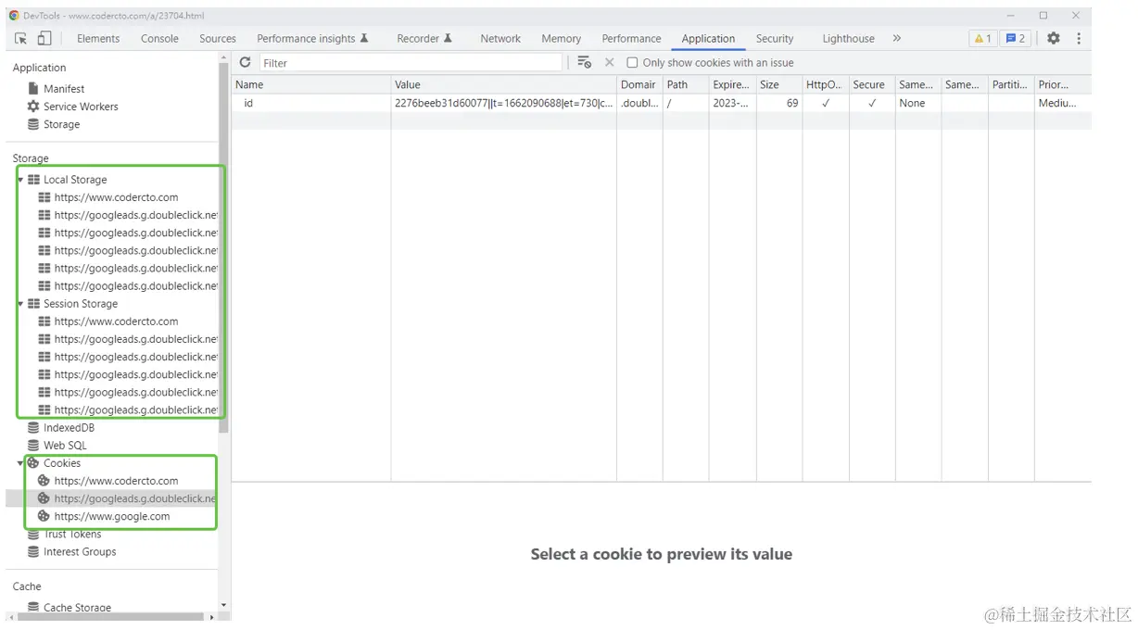Open the Recorder tab

pos(424,38)
